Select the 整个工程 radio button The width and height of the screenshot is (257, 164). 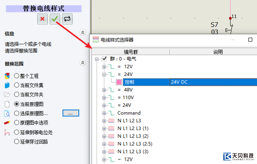coord(17,76)
